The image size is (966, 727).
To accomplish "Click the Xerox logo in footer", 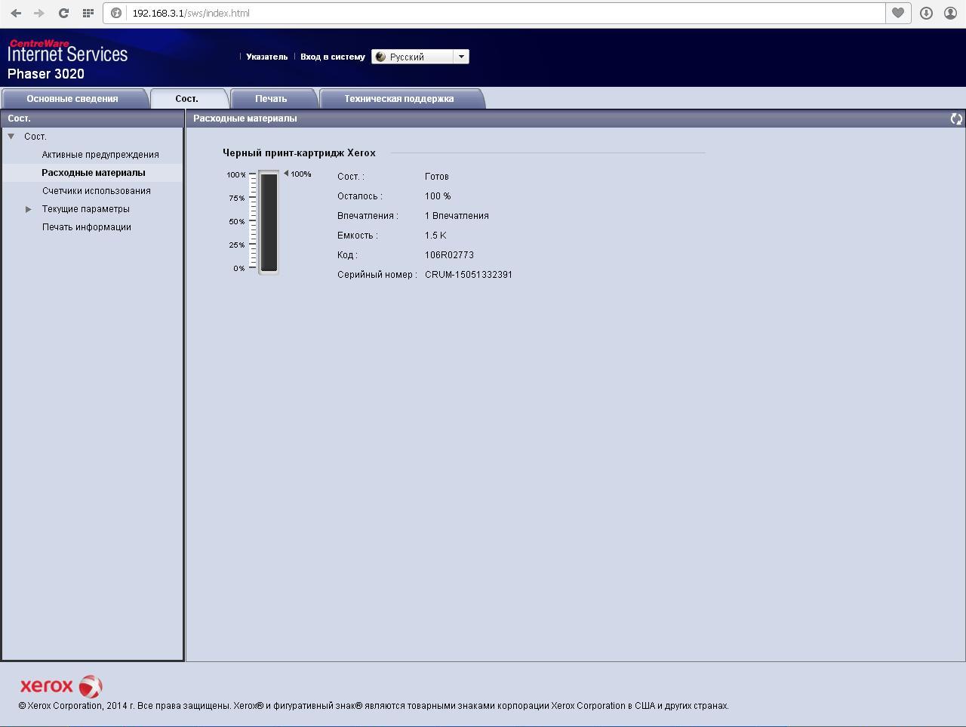I will coord(61,686).
